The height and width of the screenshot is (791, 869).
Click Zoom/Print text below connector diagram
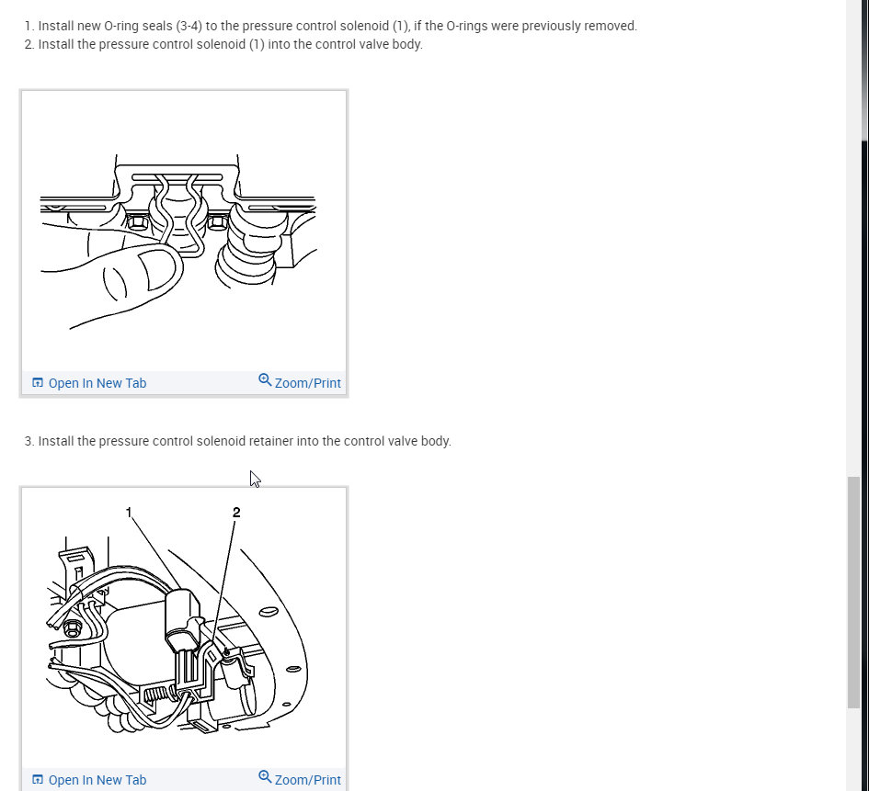(307, 780)
